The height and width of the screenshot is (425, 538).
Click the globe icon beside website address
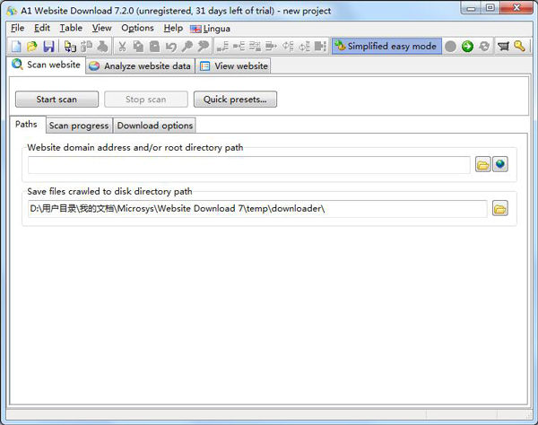(500, 165)
